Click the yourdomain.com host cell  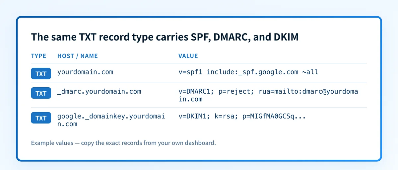pyautogui.click(x=85, y=72)
